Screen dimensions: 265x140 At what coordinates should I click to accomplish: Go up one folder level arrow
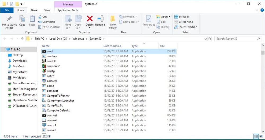click(22, 39)
